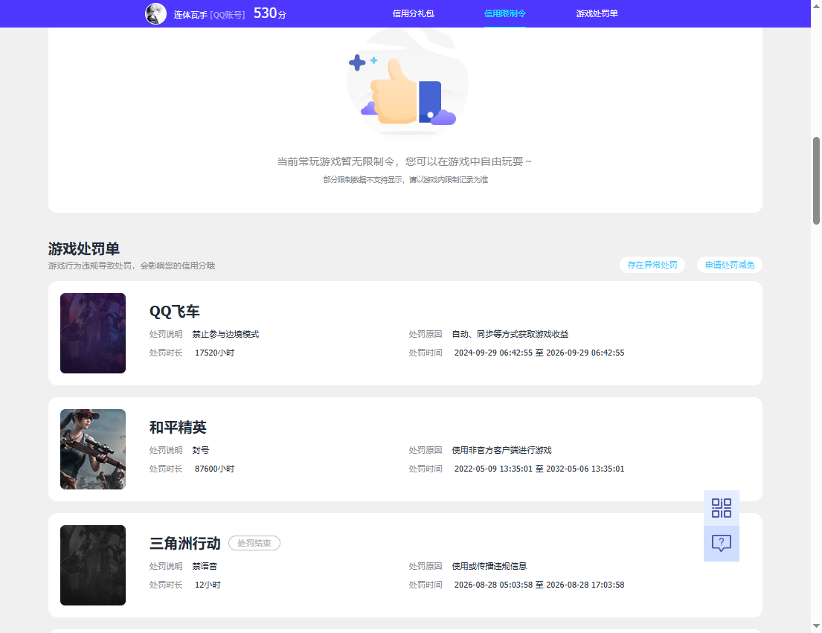Viewport: 822px width, 633px height.
Task: Click the 三角洲行动 title
Action: tap(185, 544)
